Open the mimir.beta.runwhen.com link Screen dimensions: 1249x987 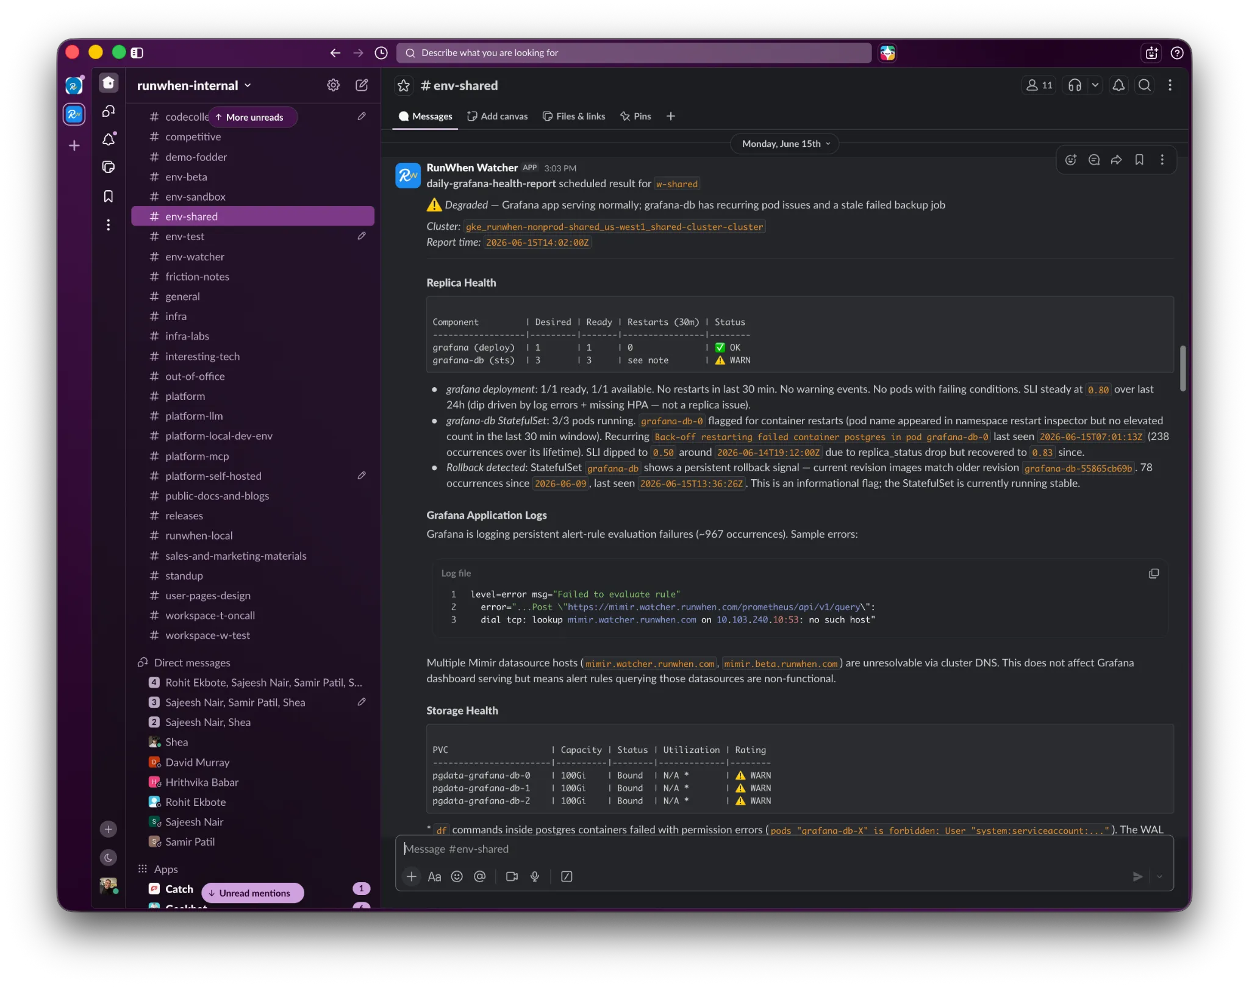coord(781,664)
